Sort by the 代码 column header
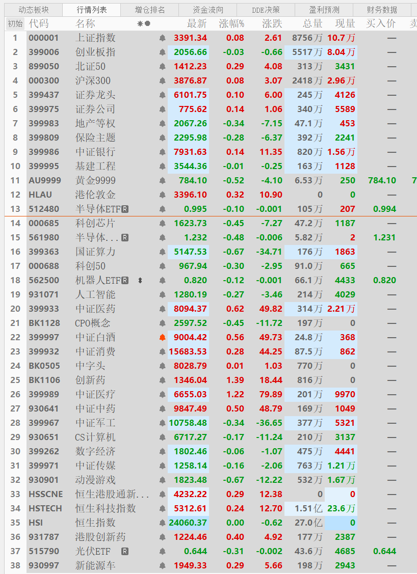This screenshot has height=574, width=417. 38,24
